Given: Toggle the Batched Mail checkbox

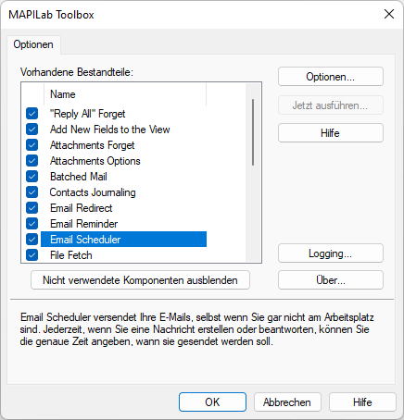Looking at the screenshot, I should pos(32,177).
